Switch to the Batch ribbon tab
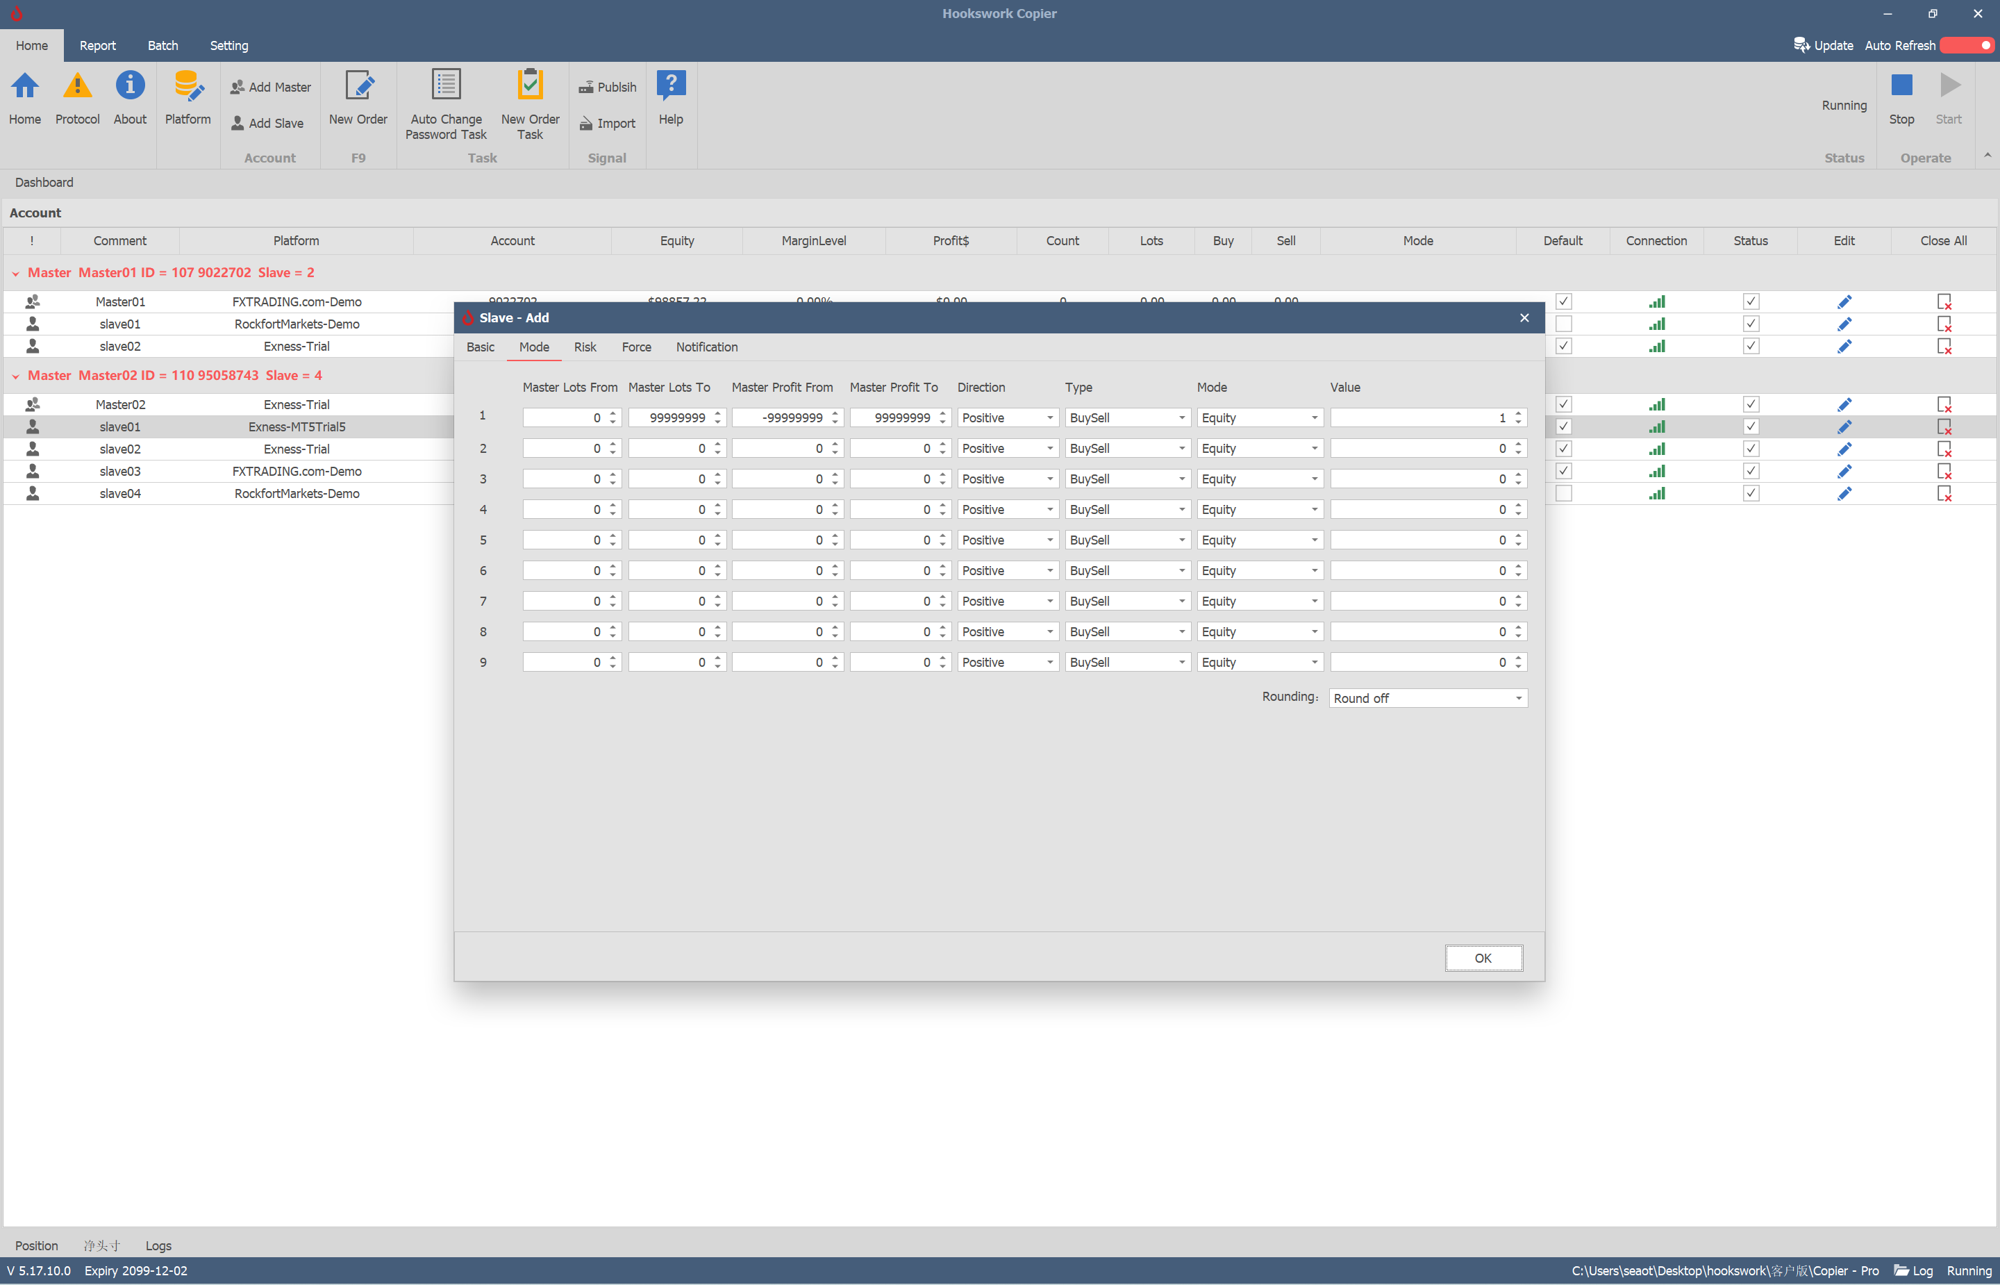The width and height of the screenshot is (2000, 1285). (x=162, y=45)
